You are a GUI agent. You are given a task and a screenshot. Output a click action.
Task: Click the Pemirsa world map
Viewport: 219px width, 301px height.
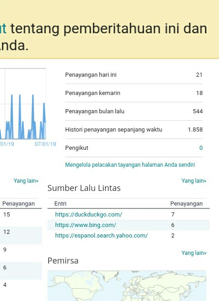[127, 285]
